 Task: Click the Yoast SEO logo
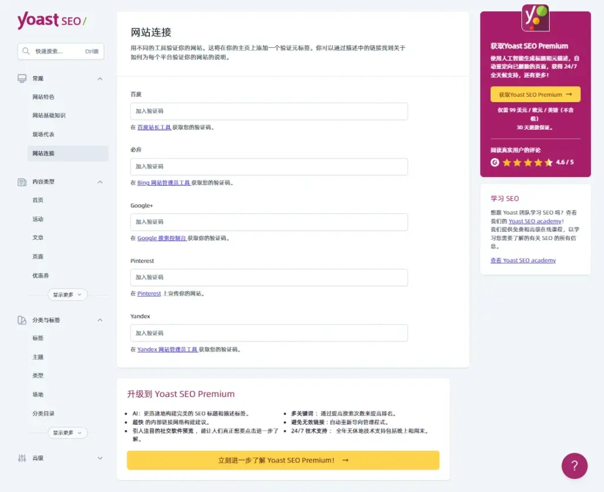52,21
